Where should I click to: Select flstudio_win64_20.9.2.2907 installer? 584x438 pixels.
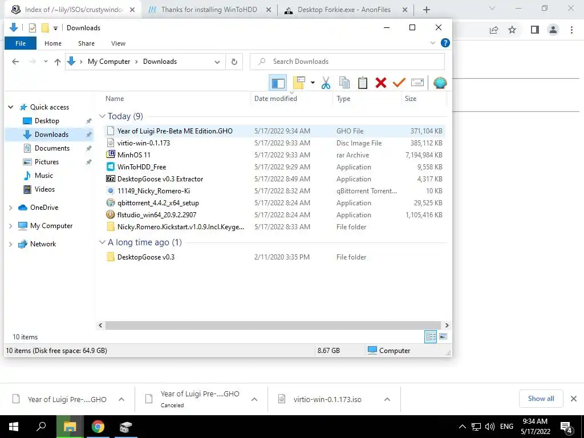(274, 215)
